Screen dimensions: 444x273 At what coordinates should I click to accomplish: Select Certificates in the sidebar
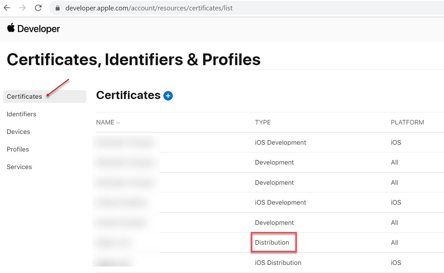pos(45,96)
